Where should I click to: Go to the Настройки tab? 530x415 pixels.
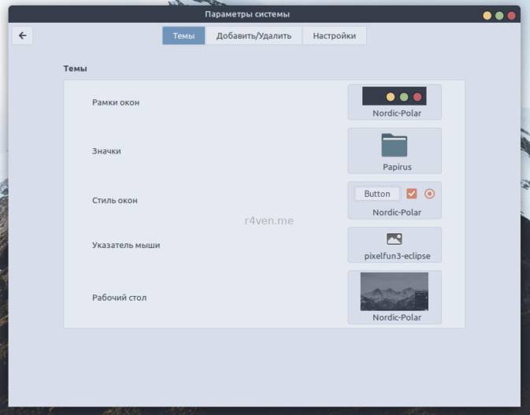click(334, 35)
